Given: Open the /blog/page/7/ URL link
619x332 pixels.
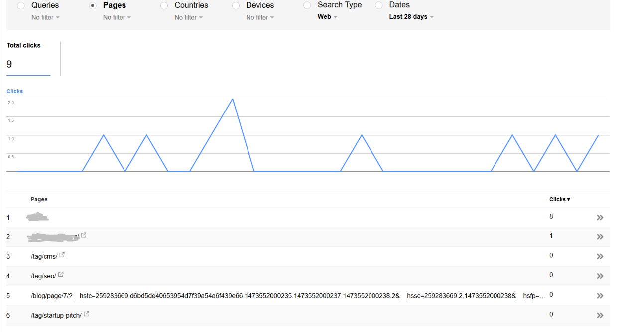Looking at the screenshot, I should tap(288, 296).
